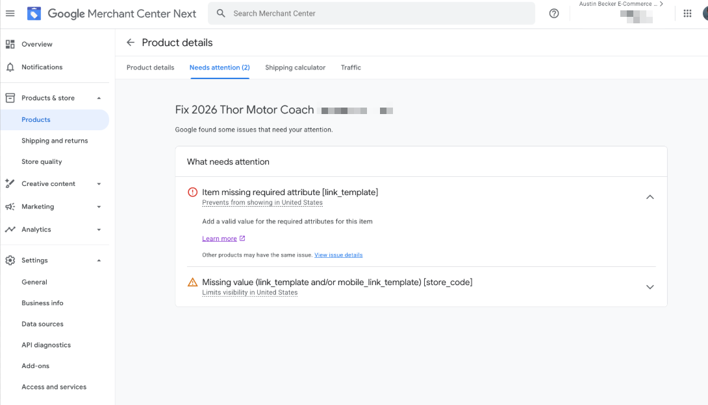Click the red error icon for link_template issue
This screenshot has height=405, width=708.
tap(192, 192)
